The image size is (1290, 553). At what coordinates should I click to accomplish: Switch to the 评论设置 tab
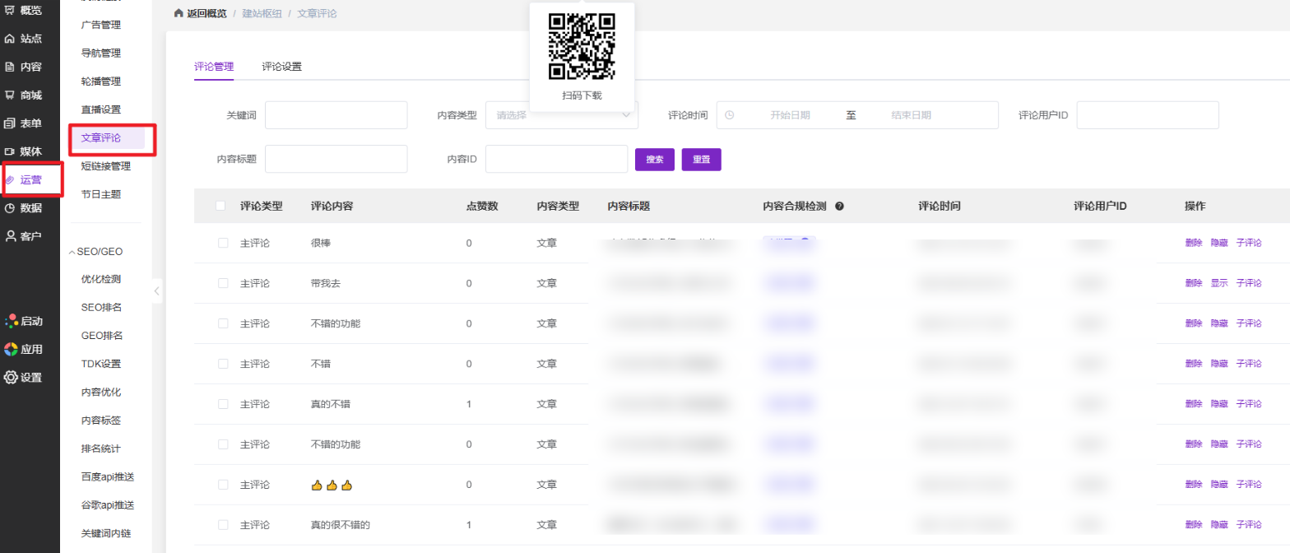tap(281, 67)
